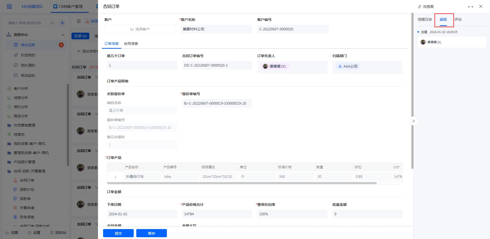Open 设置 at the sidebar bottom
Viewport: 490px width, 239px height.
click(34, 233)
